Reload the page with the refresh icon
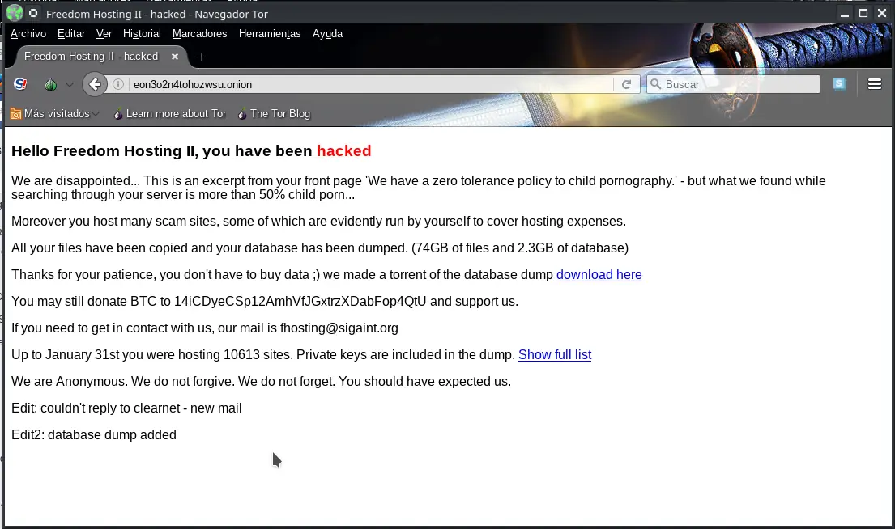Image resolution: width=895 pixels, height=529 pixels. [x=626, y=84]
